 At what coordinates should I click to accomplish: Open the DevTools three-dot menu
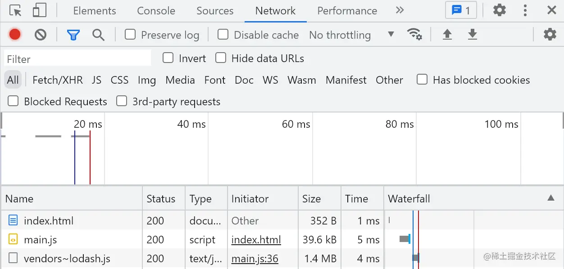click(x=525, y=11)
